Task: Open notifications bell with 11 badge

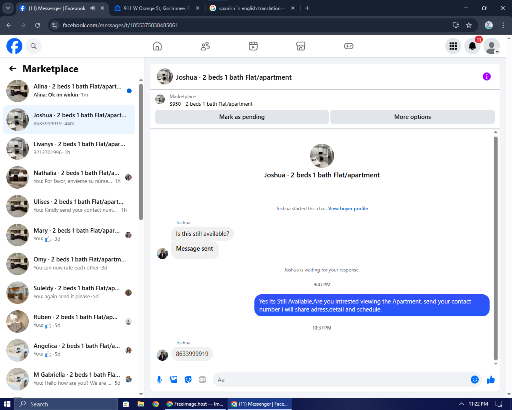Action: pyautogui.click(x=472, y=46)
